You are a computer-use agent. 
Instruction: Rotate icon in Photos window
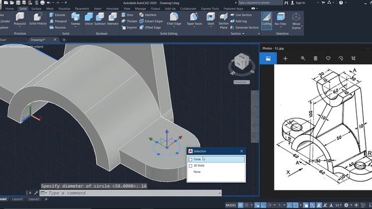pos(341,58)
